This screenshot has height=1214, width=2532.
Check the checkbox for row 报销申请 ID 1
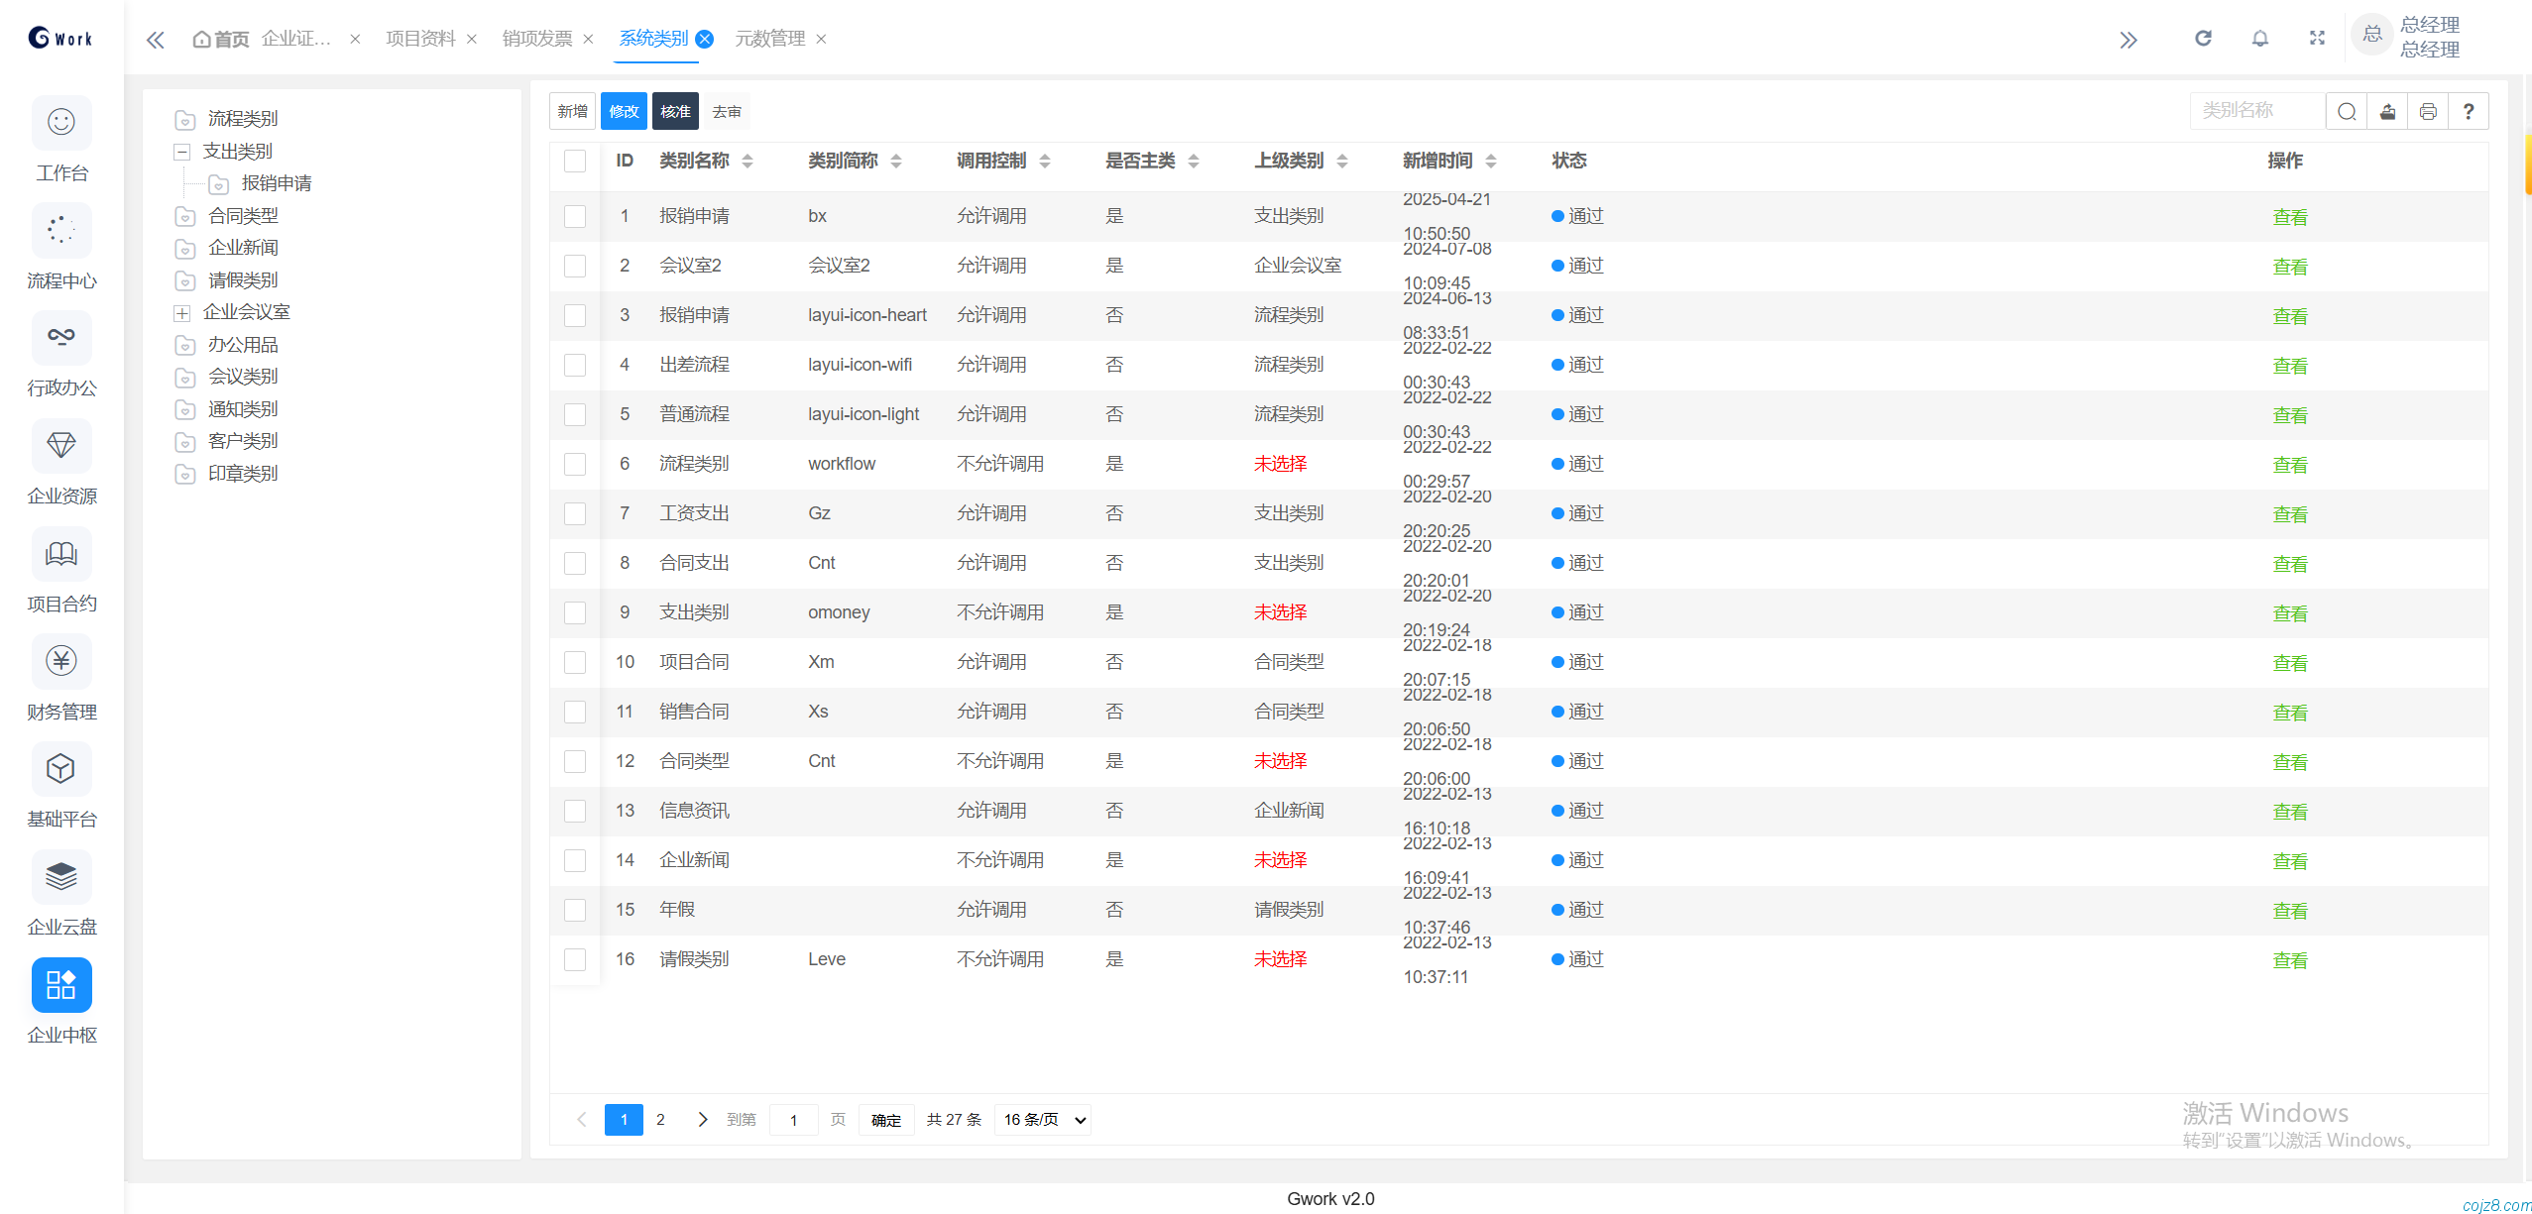pos(575,216)
